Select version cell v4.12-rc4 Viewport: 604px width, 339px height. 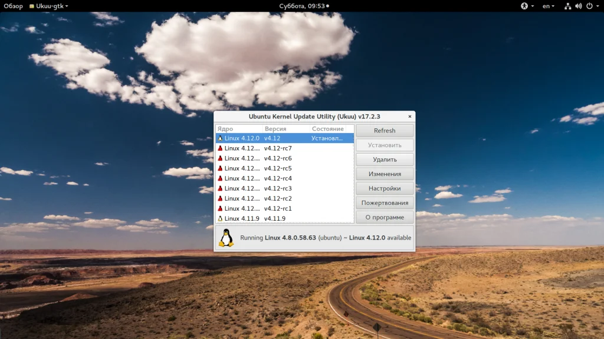coord(278,178)
